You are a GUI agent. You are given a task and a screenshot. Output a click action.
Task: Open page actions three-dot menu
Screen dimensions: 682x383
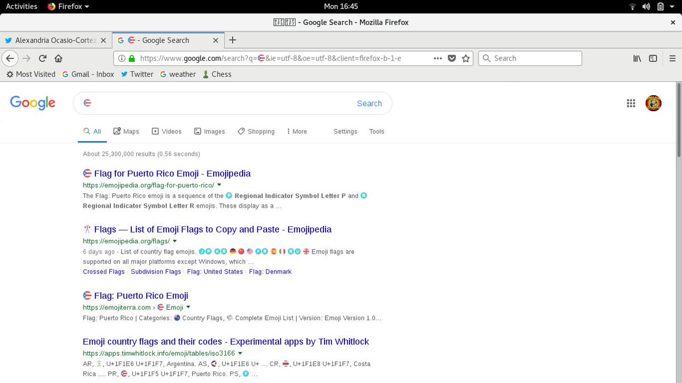pyautogui.click(x=438, y=58)
